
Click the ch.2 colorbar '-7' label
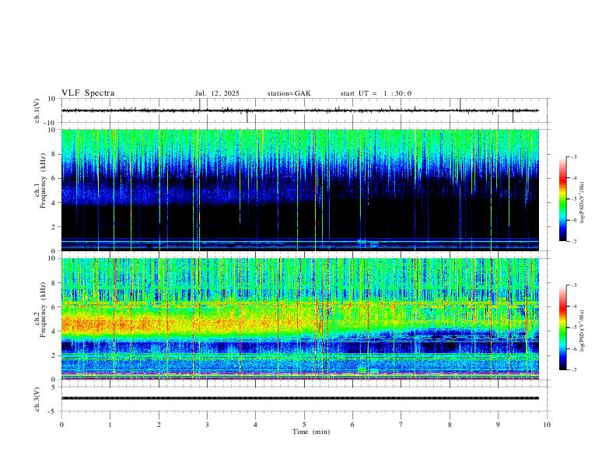(x=573, y=370)
